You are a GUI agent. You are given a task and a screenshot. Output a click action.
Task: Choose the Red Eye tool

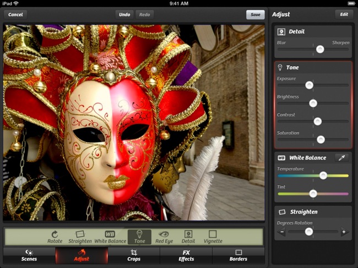click(x=164, y=237)
